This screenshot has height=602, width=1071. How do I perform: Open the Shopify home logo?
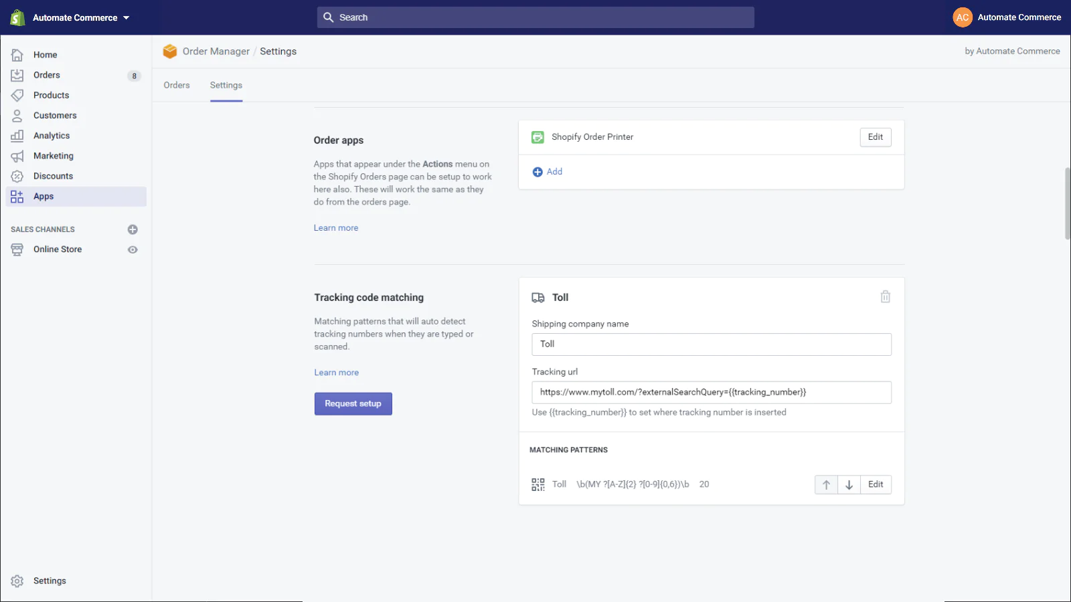point(17,17)
